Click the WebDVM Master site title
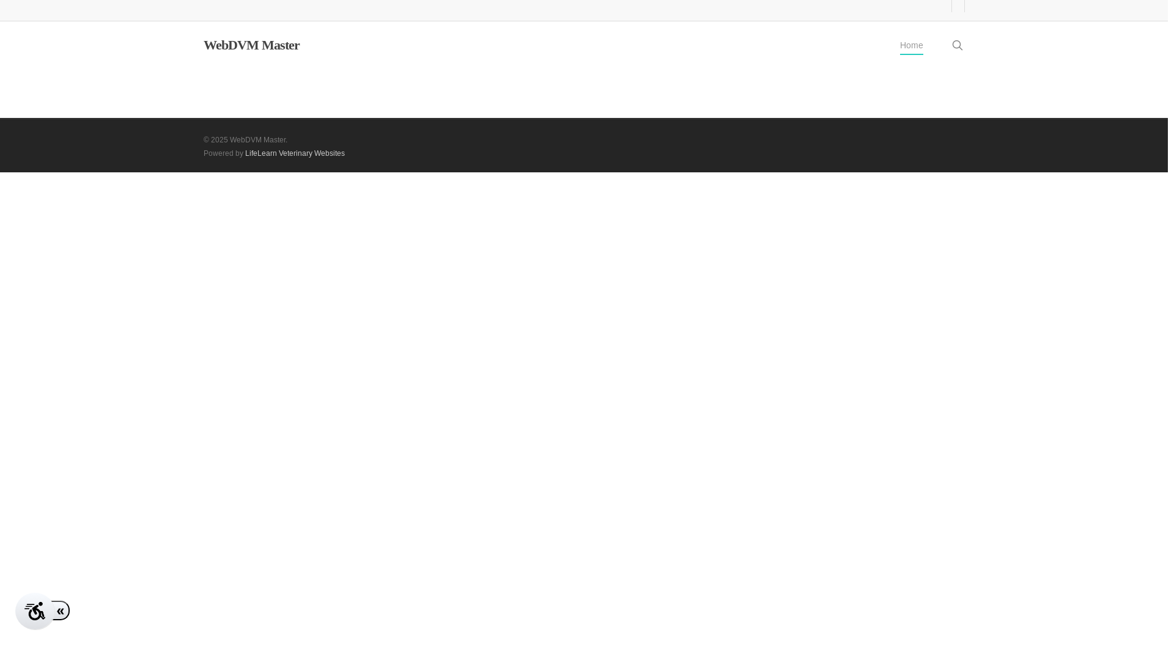This screenshot has width=1174, height=660. (x=251, y=45)
